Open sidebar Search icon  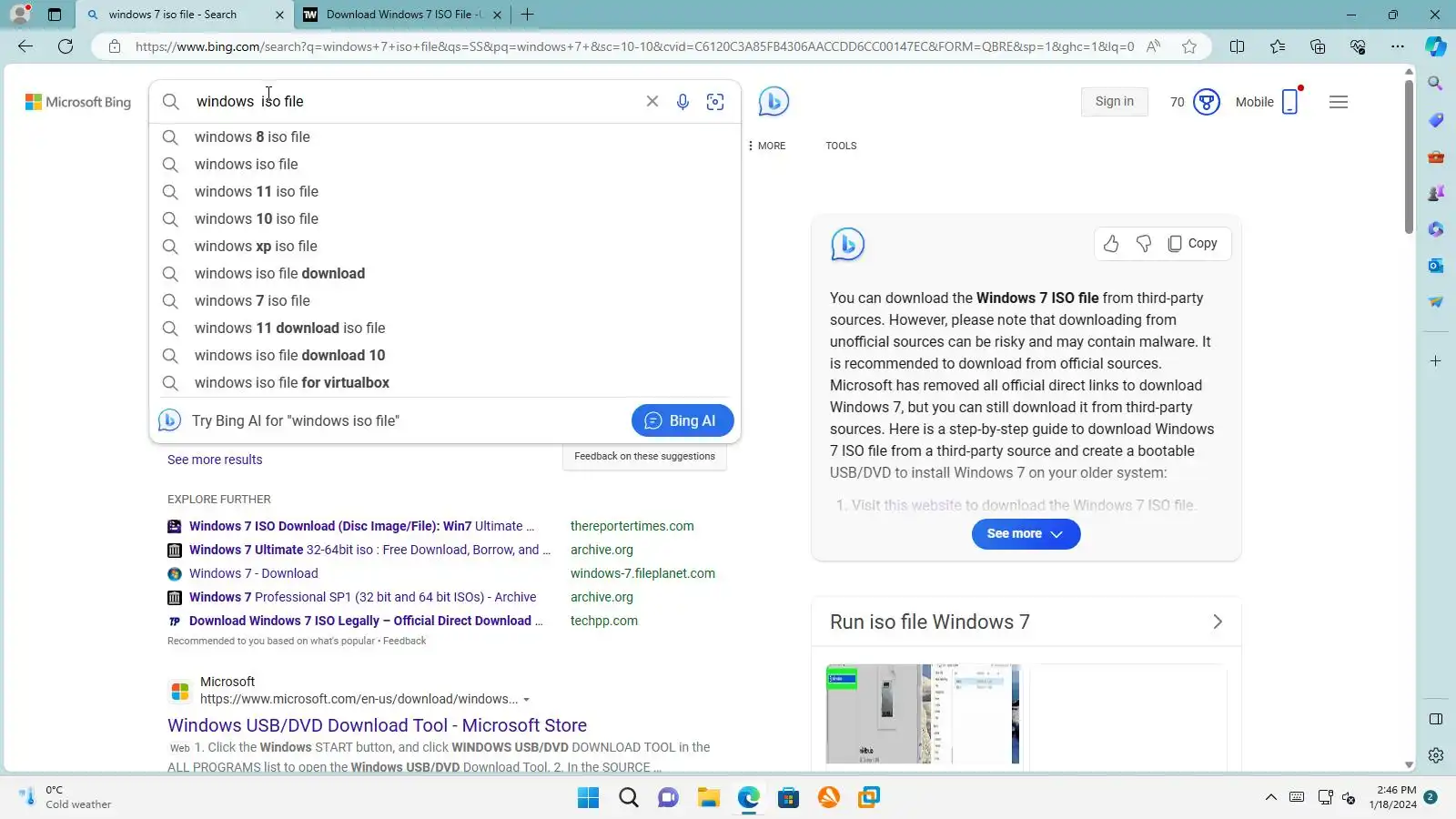(x=1436, y=84)
